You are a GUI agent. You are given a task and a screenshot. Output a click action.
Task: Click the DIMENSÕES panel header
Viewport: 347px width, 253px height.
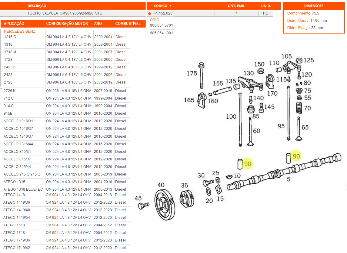[314, 6]
